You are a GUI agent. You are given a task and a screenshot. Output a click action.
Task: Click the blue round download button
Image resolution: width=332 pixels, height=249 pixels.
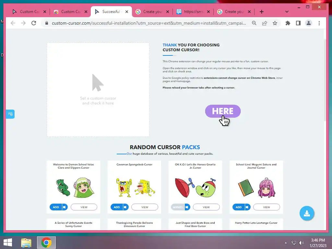pyautogui.click(x=307, y=213)
